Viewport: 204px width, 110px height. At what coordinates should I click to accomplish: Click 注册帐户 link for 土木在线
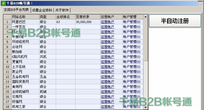(107, 67)
